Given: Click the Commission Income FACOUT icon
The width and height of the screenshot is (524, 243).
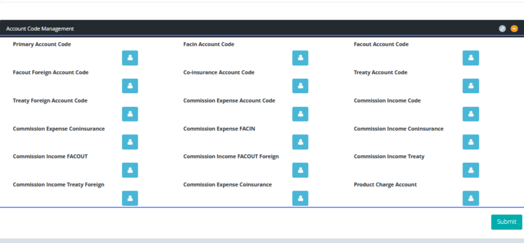Looking at the screenshot, I should 130,170.
